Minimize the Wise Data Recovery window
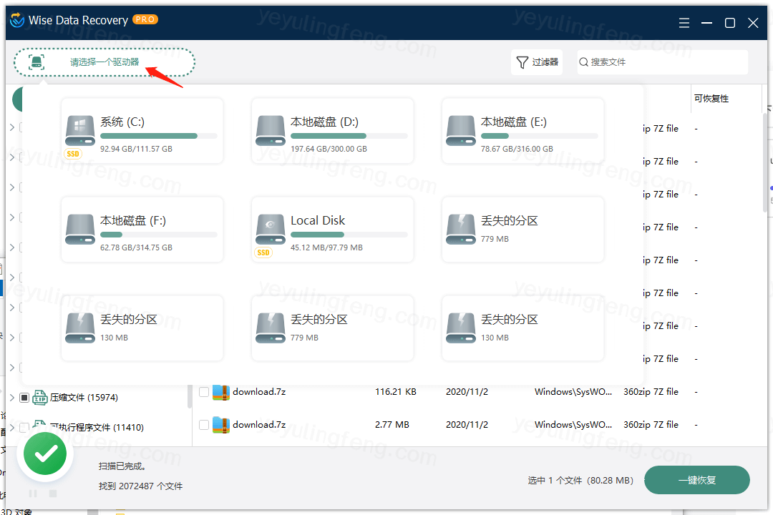 point(706,23)
